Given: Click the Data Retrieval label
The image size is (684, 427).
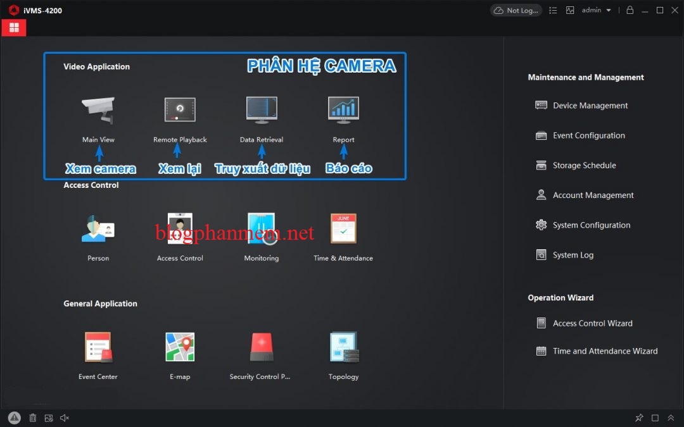Looking at the screenshot, I should click(262, 139).
